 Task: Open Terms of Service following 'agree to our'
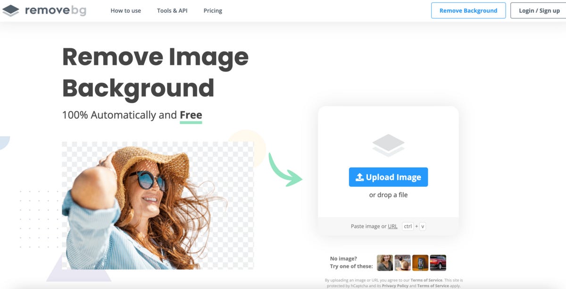coord(426,281)
